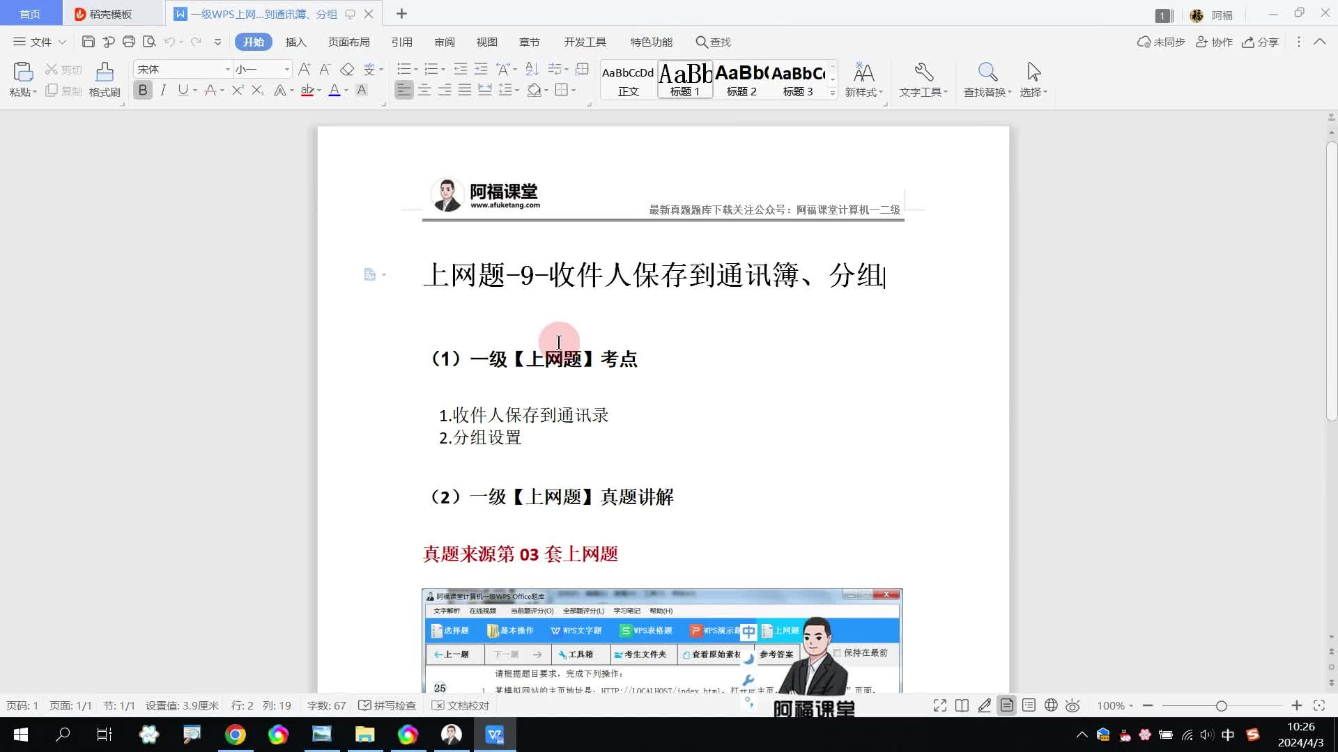Open WPS app in Windows taskbar
This screenshot has width=1338, height=752.
click(x=495, y=735)
